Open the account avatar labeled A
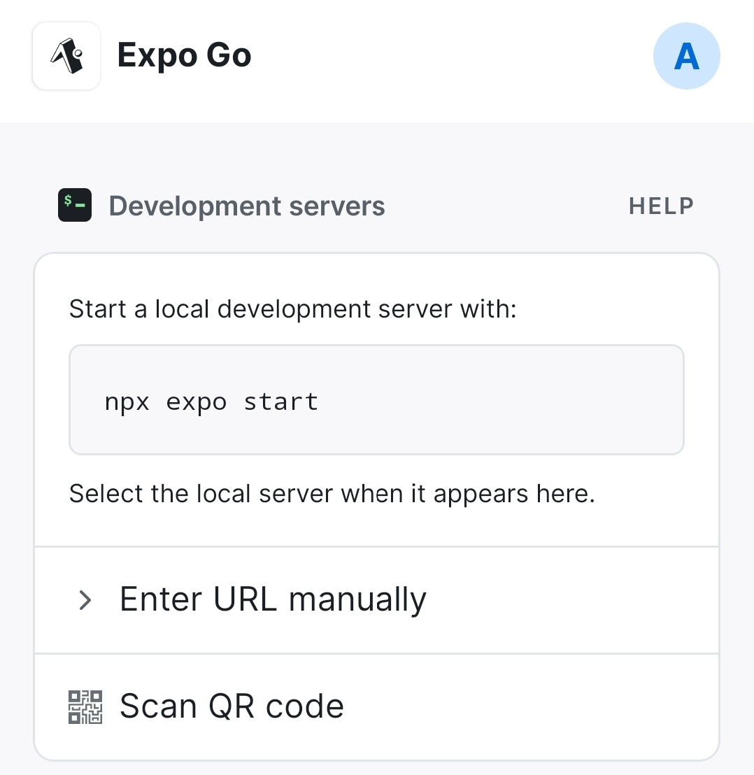 point(686,56)
